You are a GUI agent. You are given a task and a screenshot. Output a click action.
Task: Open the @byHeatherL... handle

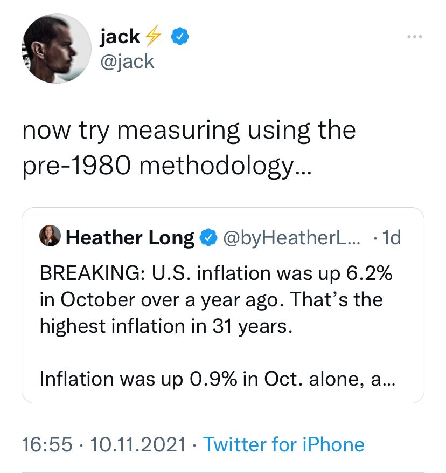tap(291, 238)
